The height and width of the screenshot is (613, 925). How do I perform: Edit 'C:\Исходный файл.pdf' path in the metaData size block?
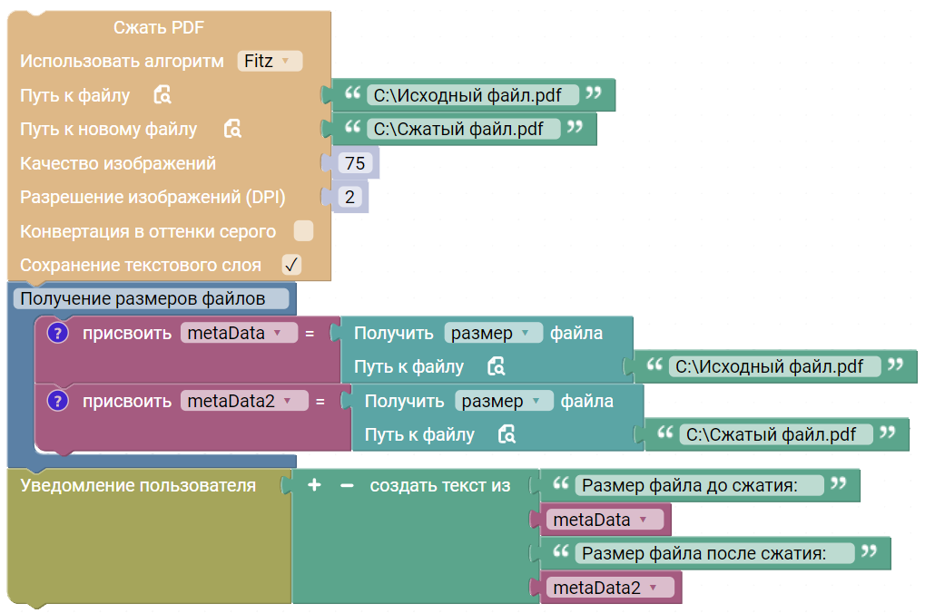point(774,366)
